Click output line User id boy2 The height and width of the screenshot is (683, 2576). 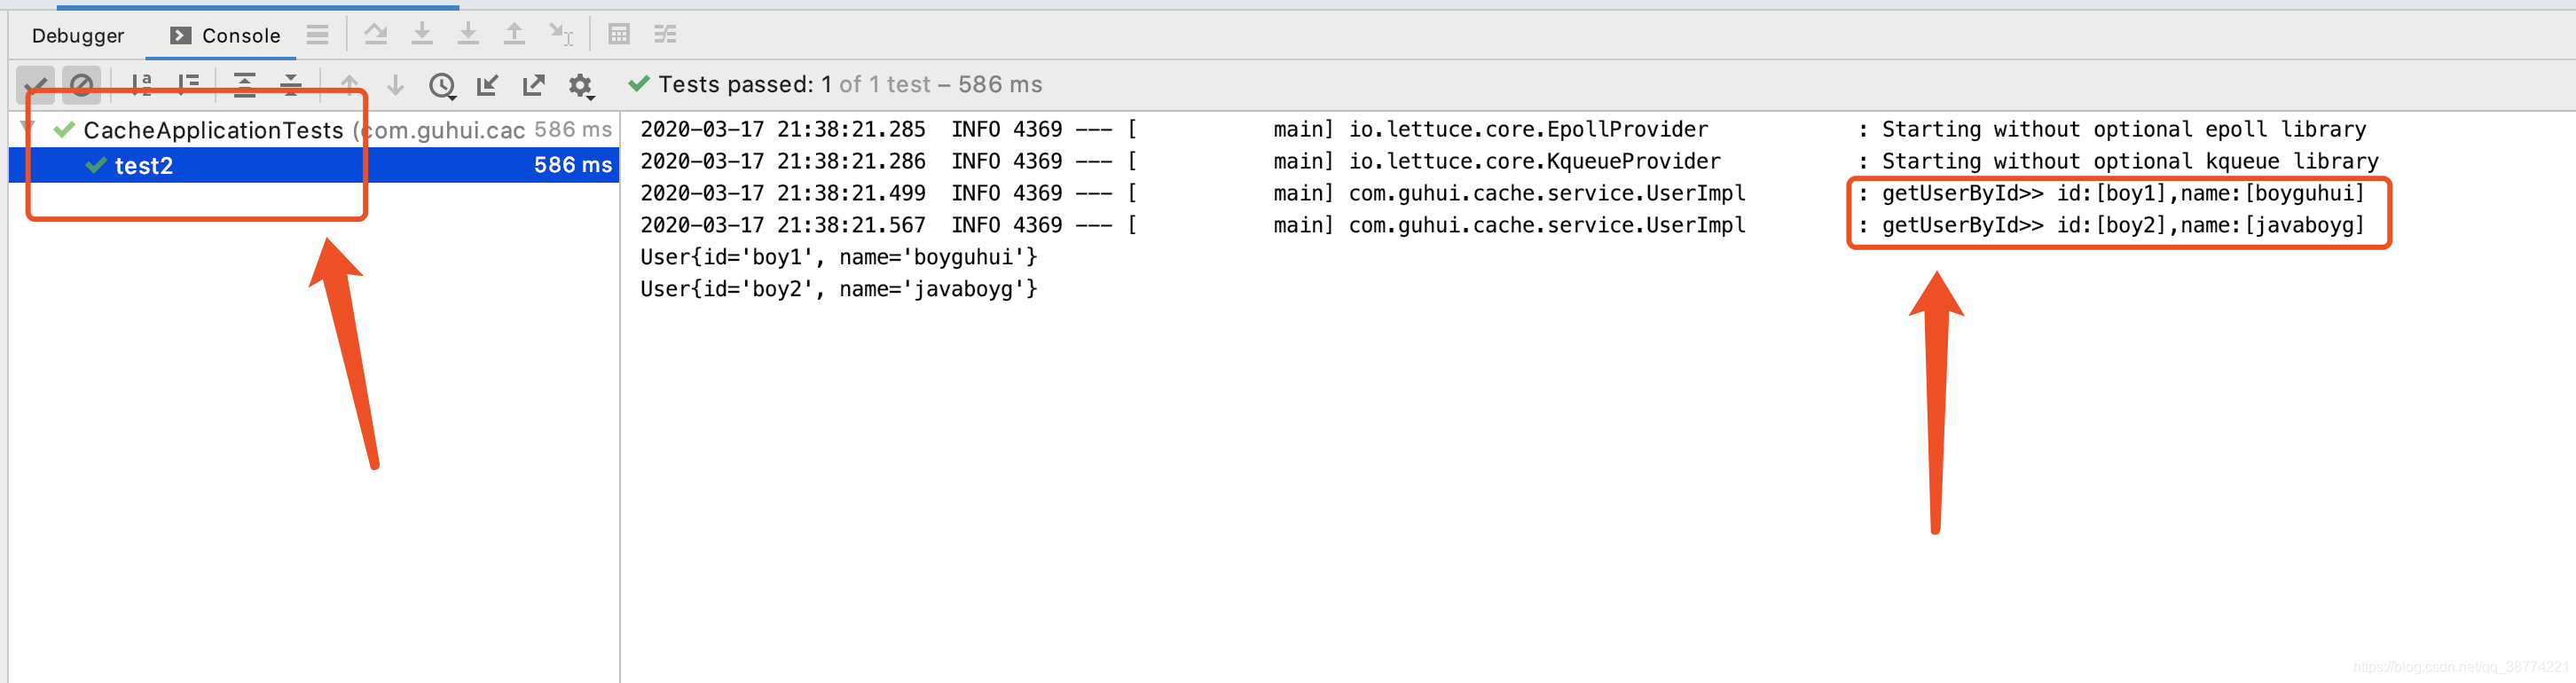[x=839, y=289]
